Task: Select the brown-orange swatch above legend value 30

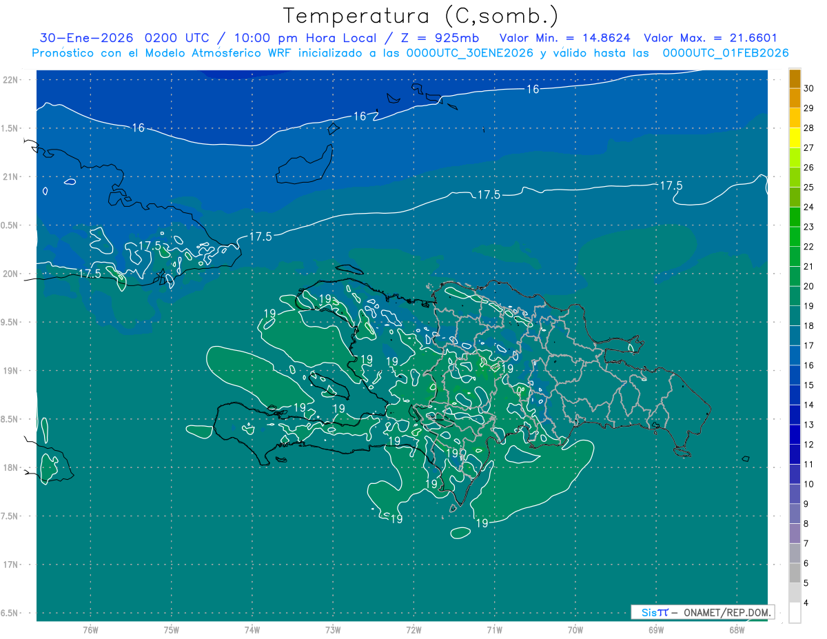Action: [795, 79]
